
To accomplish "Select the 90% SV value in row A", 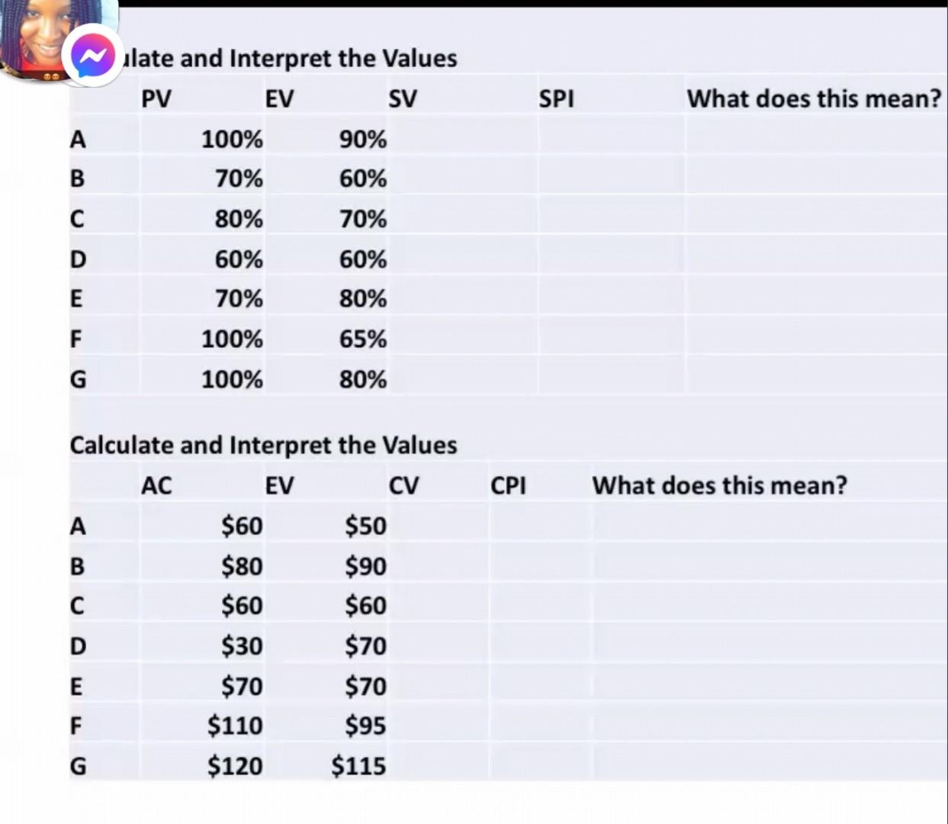I will (362, 139).
